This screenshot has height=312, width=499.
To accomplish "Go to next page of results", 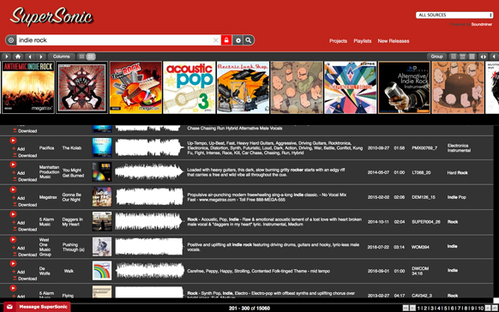I will coord(488,309).
